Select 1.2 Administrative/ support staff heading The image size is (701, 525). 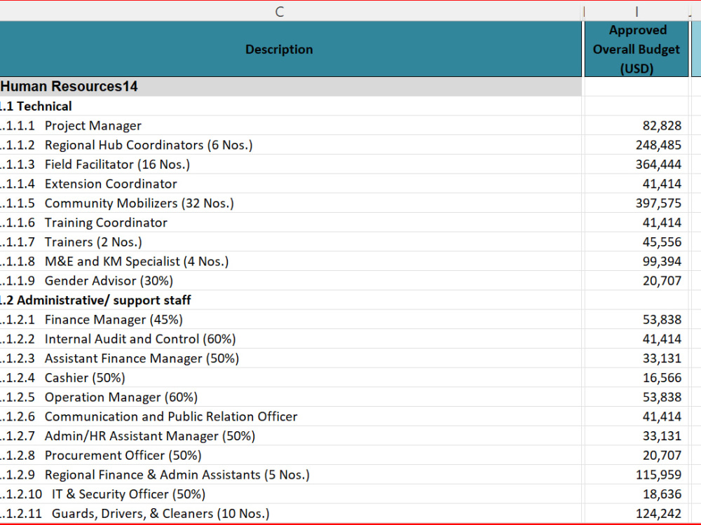pyautogui.click(x=291, y=300)
